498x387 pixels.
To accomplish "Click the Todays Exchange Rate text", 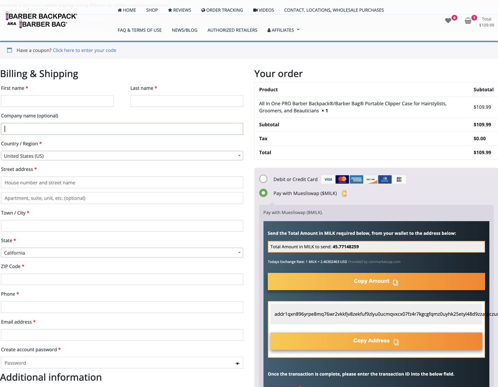I will (x=307, y=262).
